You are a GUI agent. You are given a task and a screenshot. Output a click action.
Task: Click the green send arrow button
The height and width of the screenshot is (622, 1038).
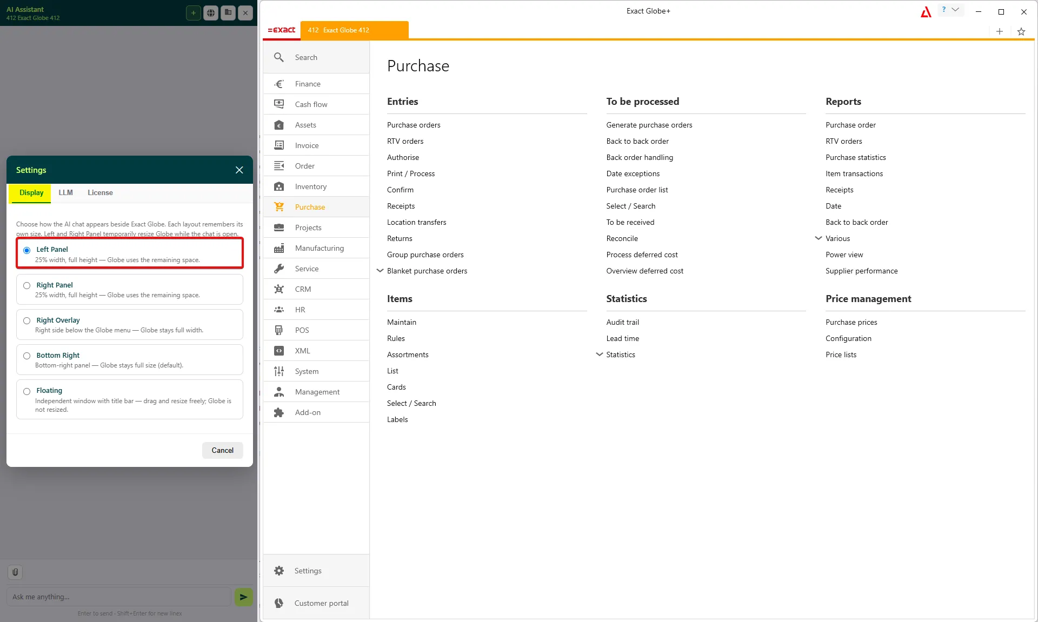click(x=243, y=597)
